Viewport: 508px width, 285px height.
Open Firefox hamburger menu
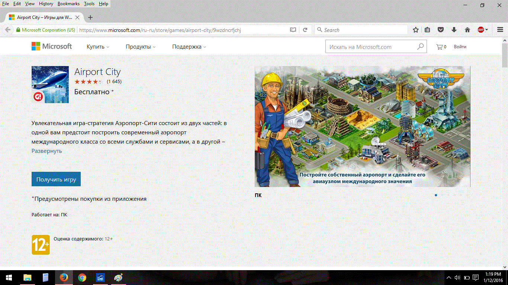500,30
